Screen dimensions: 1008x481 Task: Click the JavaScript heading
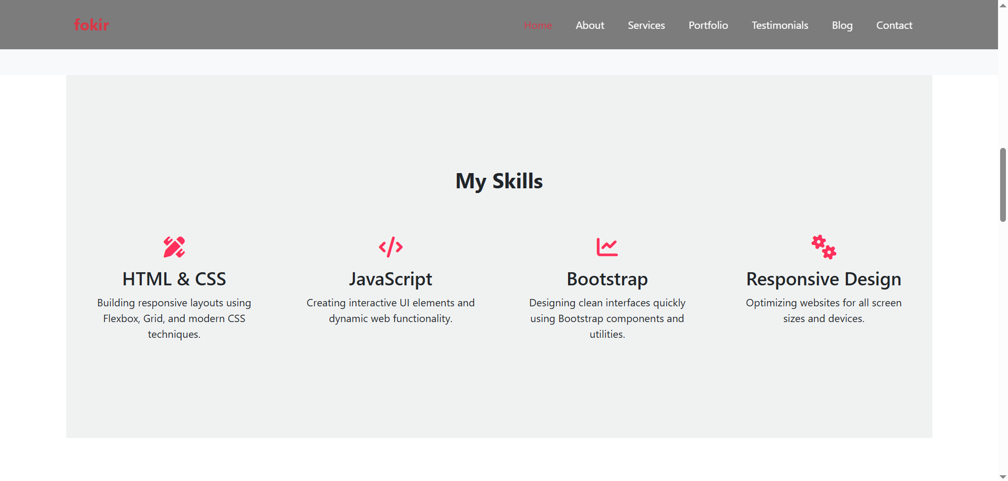click(x=391, y=279)
